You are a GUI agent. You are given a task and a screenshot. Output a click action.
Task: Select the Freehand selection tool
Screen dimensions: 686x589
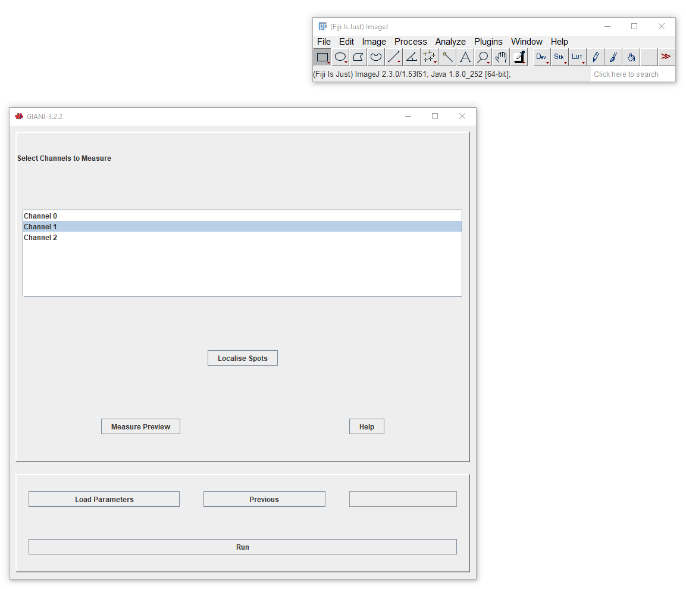[x=376, y=57]
